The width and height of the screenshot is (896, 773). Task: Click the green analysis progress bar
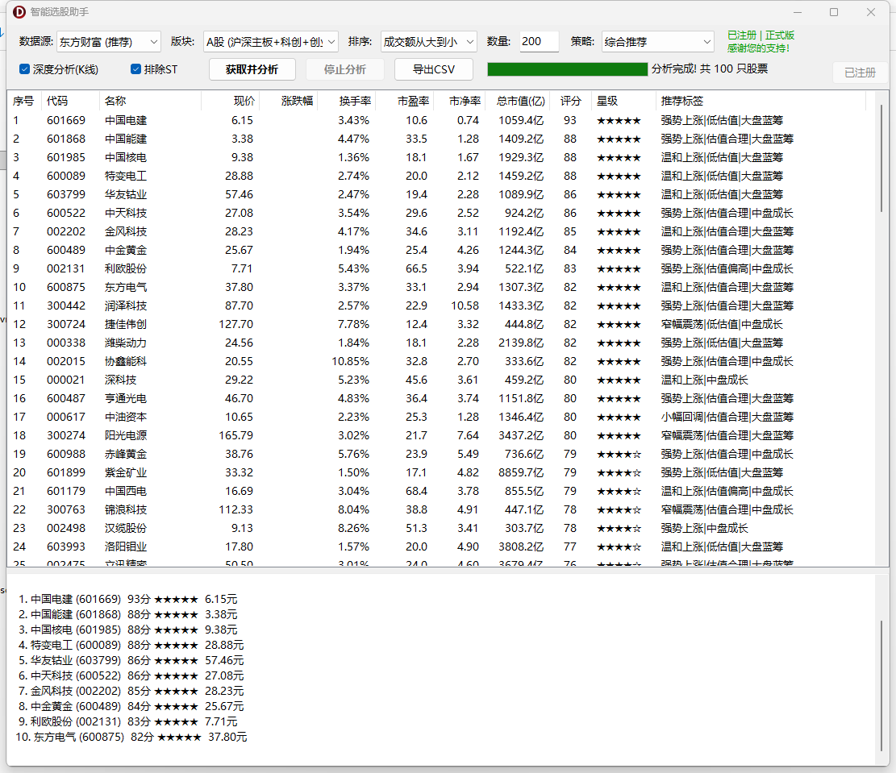[x=568, y=69]
